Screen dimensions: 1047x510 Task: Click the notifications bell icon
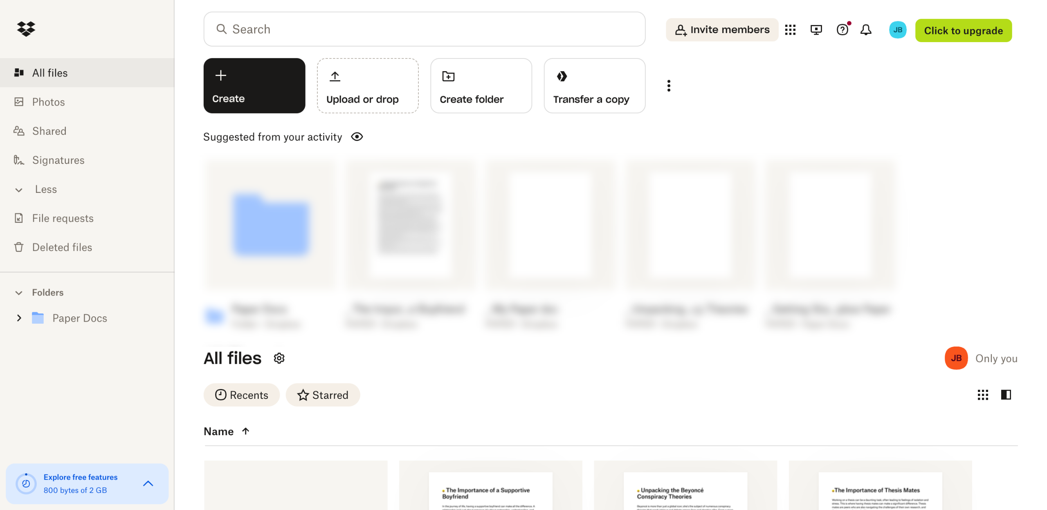pos(865,30)
